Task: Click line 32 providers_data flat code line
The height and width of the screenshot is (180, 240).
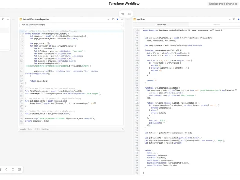Action: click(x=48, y=114)
